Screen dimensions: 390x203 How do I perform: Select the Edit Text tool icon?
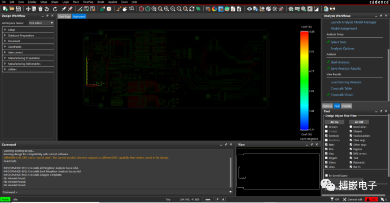93,9
